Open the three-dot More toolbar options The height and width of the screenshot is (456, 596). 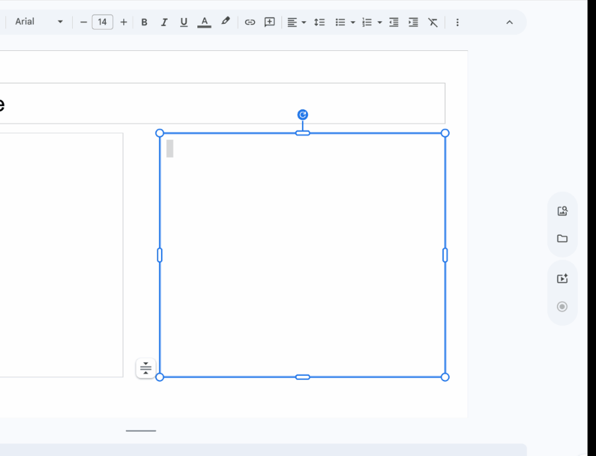pos(457,23)
